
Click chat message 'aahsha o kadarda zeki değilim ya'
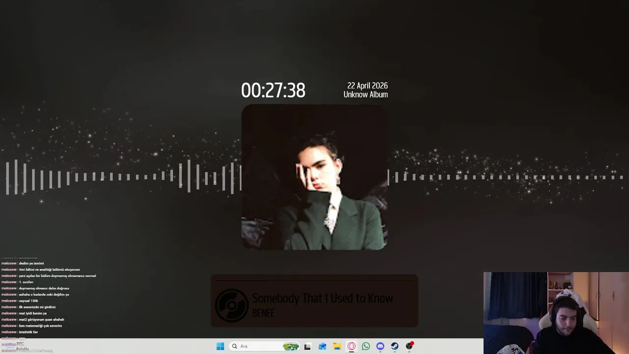(44, 295)
